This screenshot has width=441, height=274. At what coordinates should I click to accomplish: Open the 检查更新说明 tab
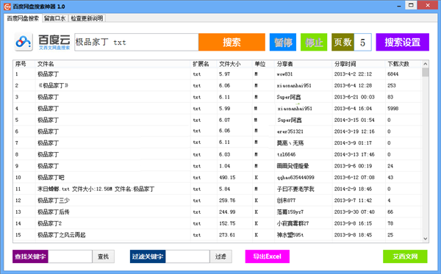tap(87, 18)
